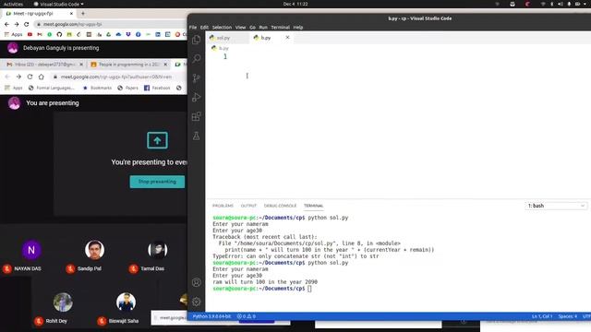Click the inner browser forward arrow
This screenshot has height=332, width=591.
[x=18, y=77]
